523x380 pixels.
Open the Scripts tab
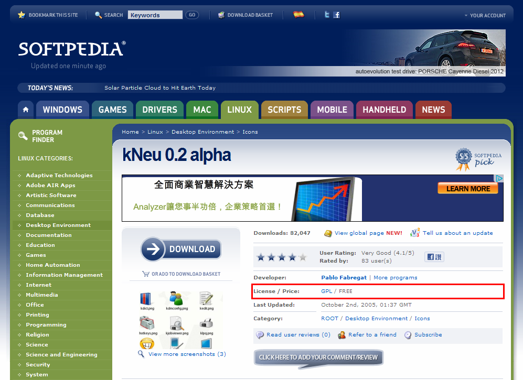[284, 110]
